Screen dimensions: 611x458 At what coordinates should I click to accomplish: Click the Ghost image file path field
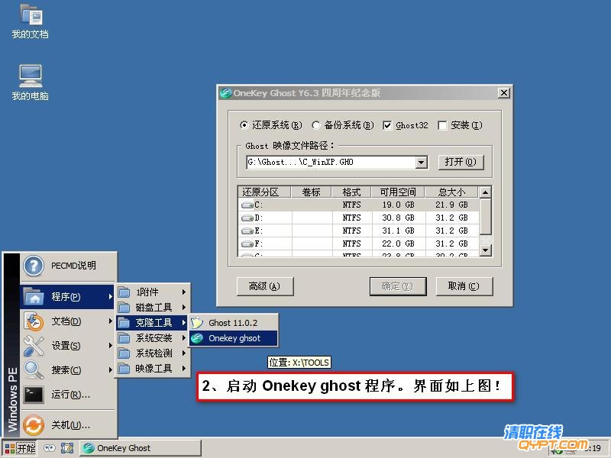click(331, 162)
